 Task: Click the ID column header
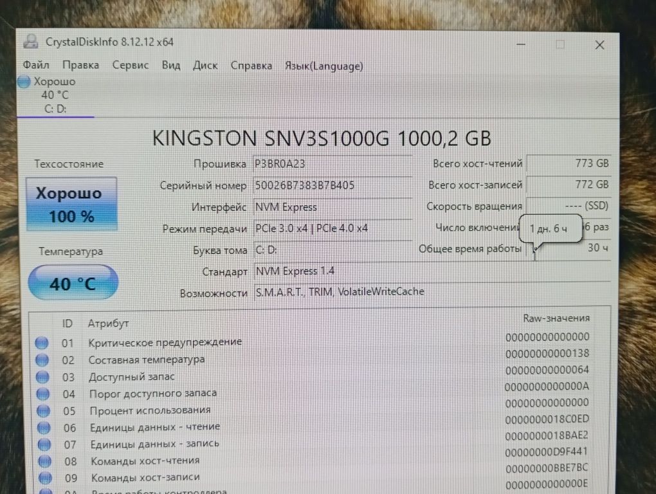pos(68,324)
